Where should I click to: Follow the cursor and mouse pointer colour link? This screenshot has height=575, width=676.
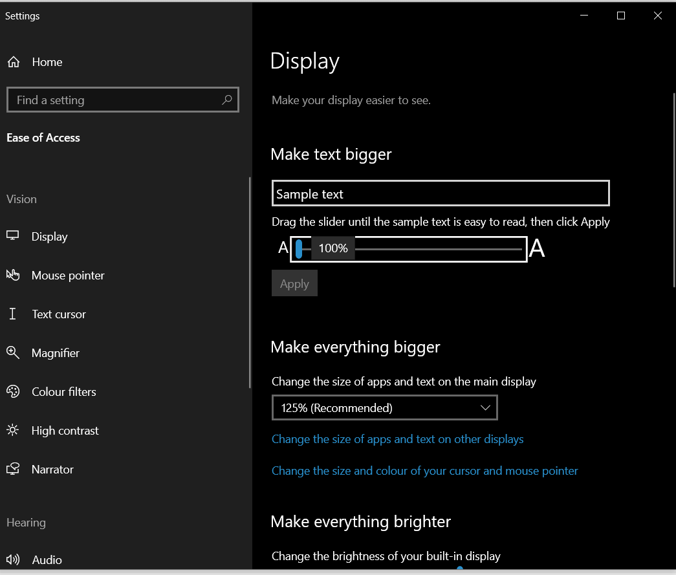pos(424,470)
